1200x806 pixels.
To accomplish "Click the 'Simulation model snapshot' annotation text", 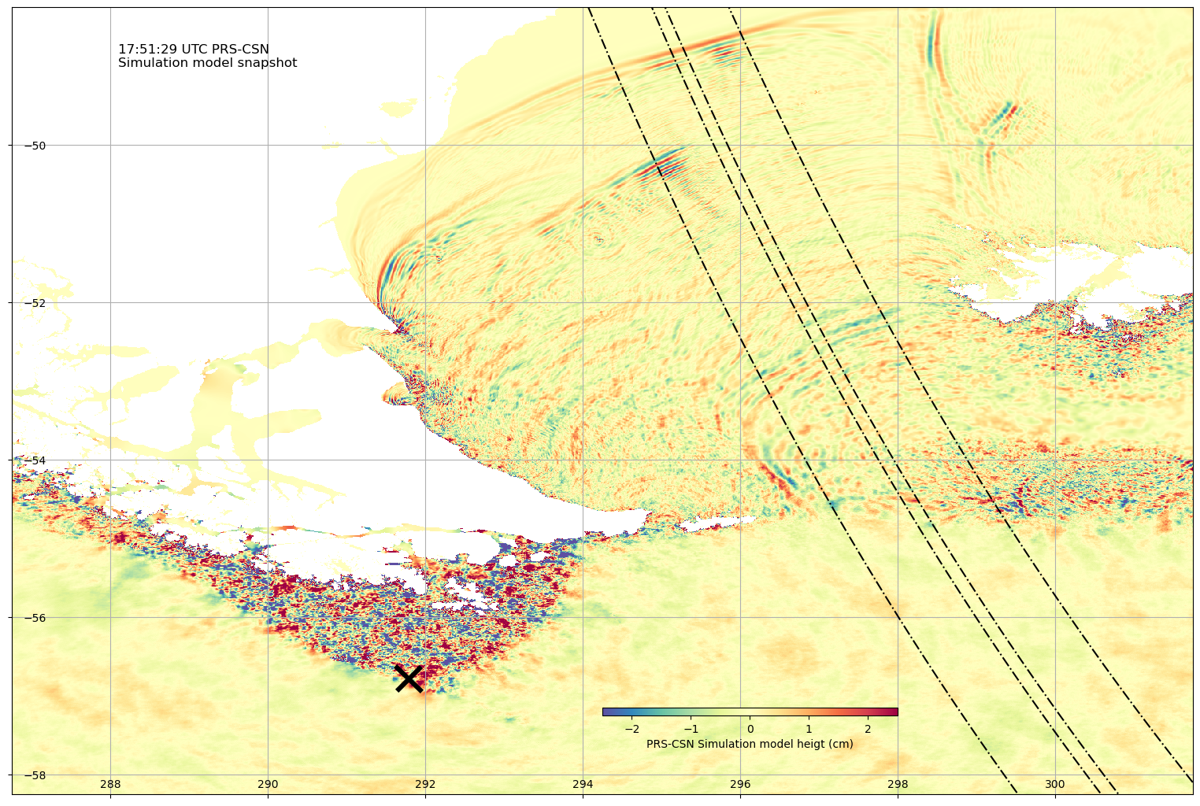I will tap(208, 63).
